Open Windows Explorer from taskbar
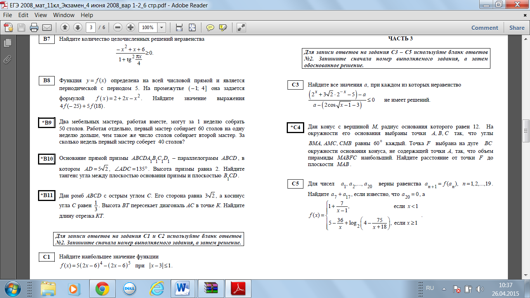 [x=48, y=289]
